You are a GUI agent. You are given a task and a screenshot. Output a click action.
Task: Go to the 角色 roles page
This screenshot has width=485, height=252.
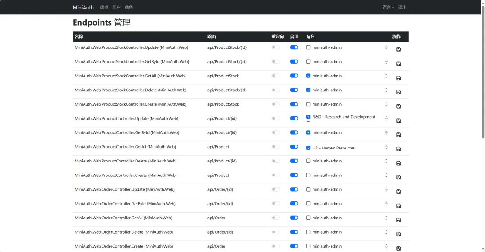tap(129, 8)
